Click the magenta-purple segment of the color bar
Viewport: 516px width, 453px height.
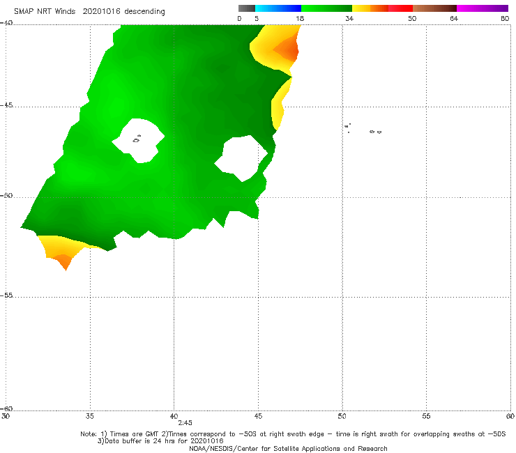(483, 8)
